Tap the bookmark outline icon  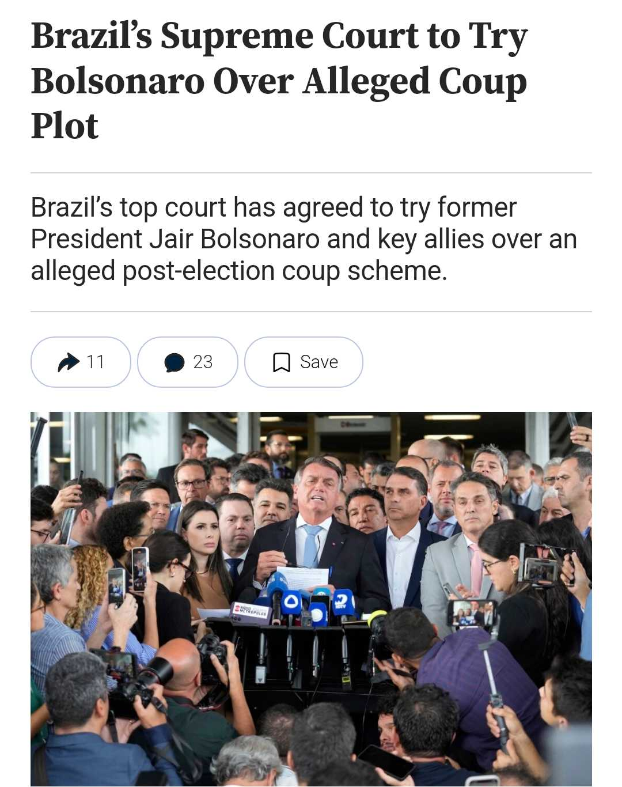pos(281,362)
